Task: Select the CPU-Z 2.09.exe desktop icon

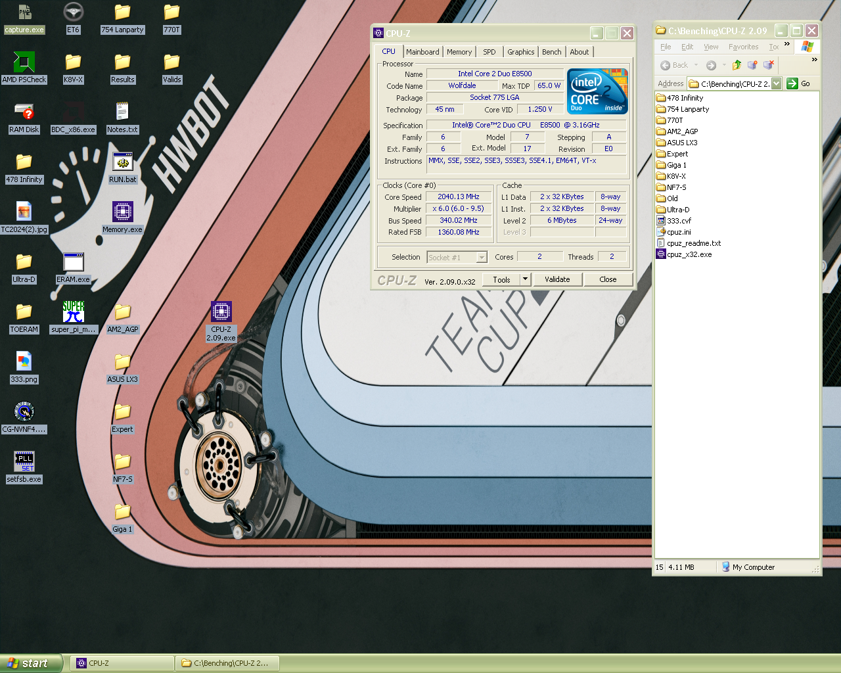Action: pos(221,321)
